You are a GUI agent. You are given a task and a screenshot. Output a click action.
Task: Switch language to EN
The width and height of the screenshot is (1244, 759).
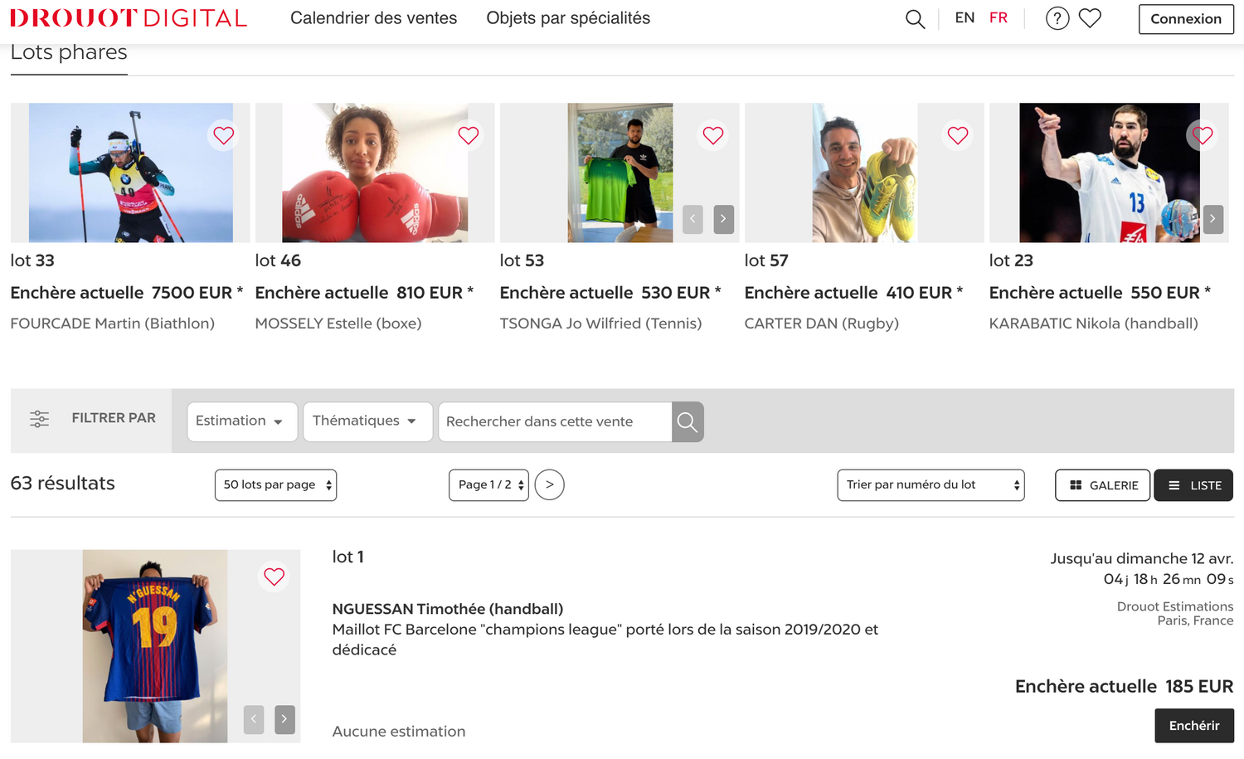[x=965, y=18]
